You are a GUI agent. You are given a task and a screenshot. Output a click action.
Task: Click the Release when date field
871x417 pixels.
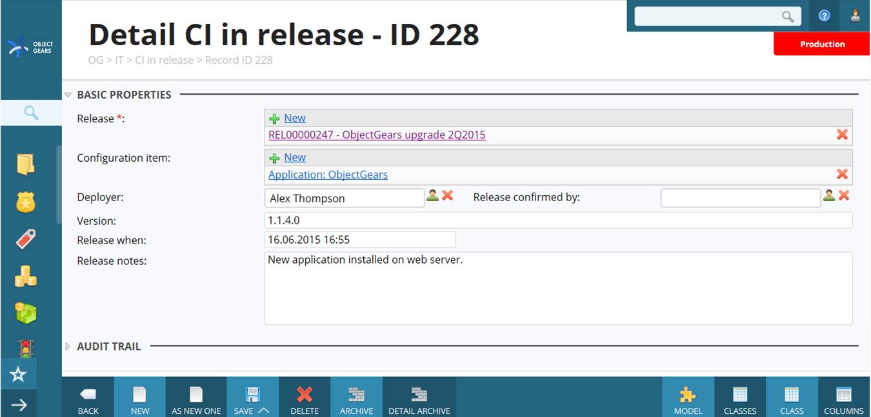(x=360, y=240)
